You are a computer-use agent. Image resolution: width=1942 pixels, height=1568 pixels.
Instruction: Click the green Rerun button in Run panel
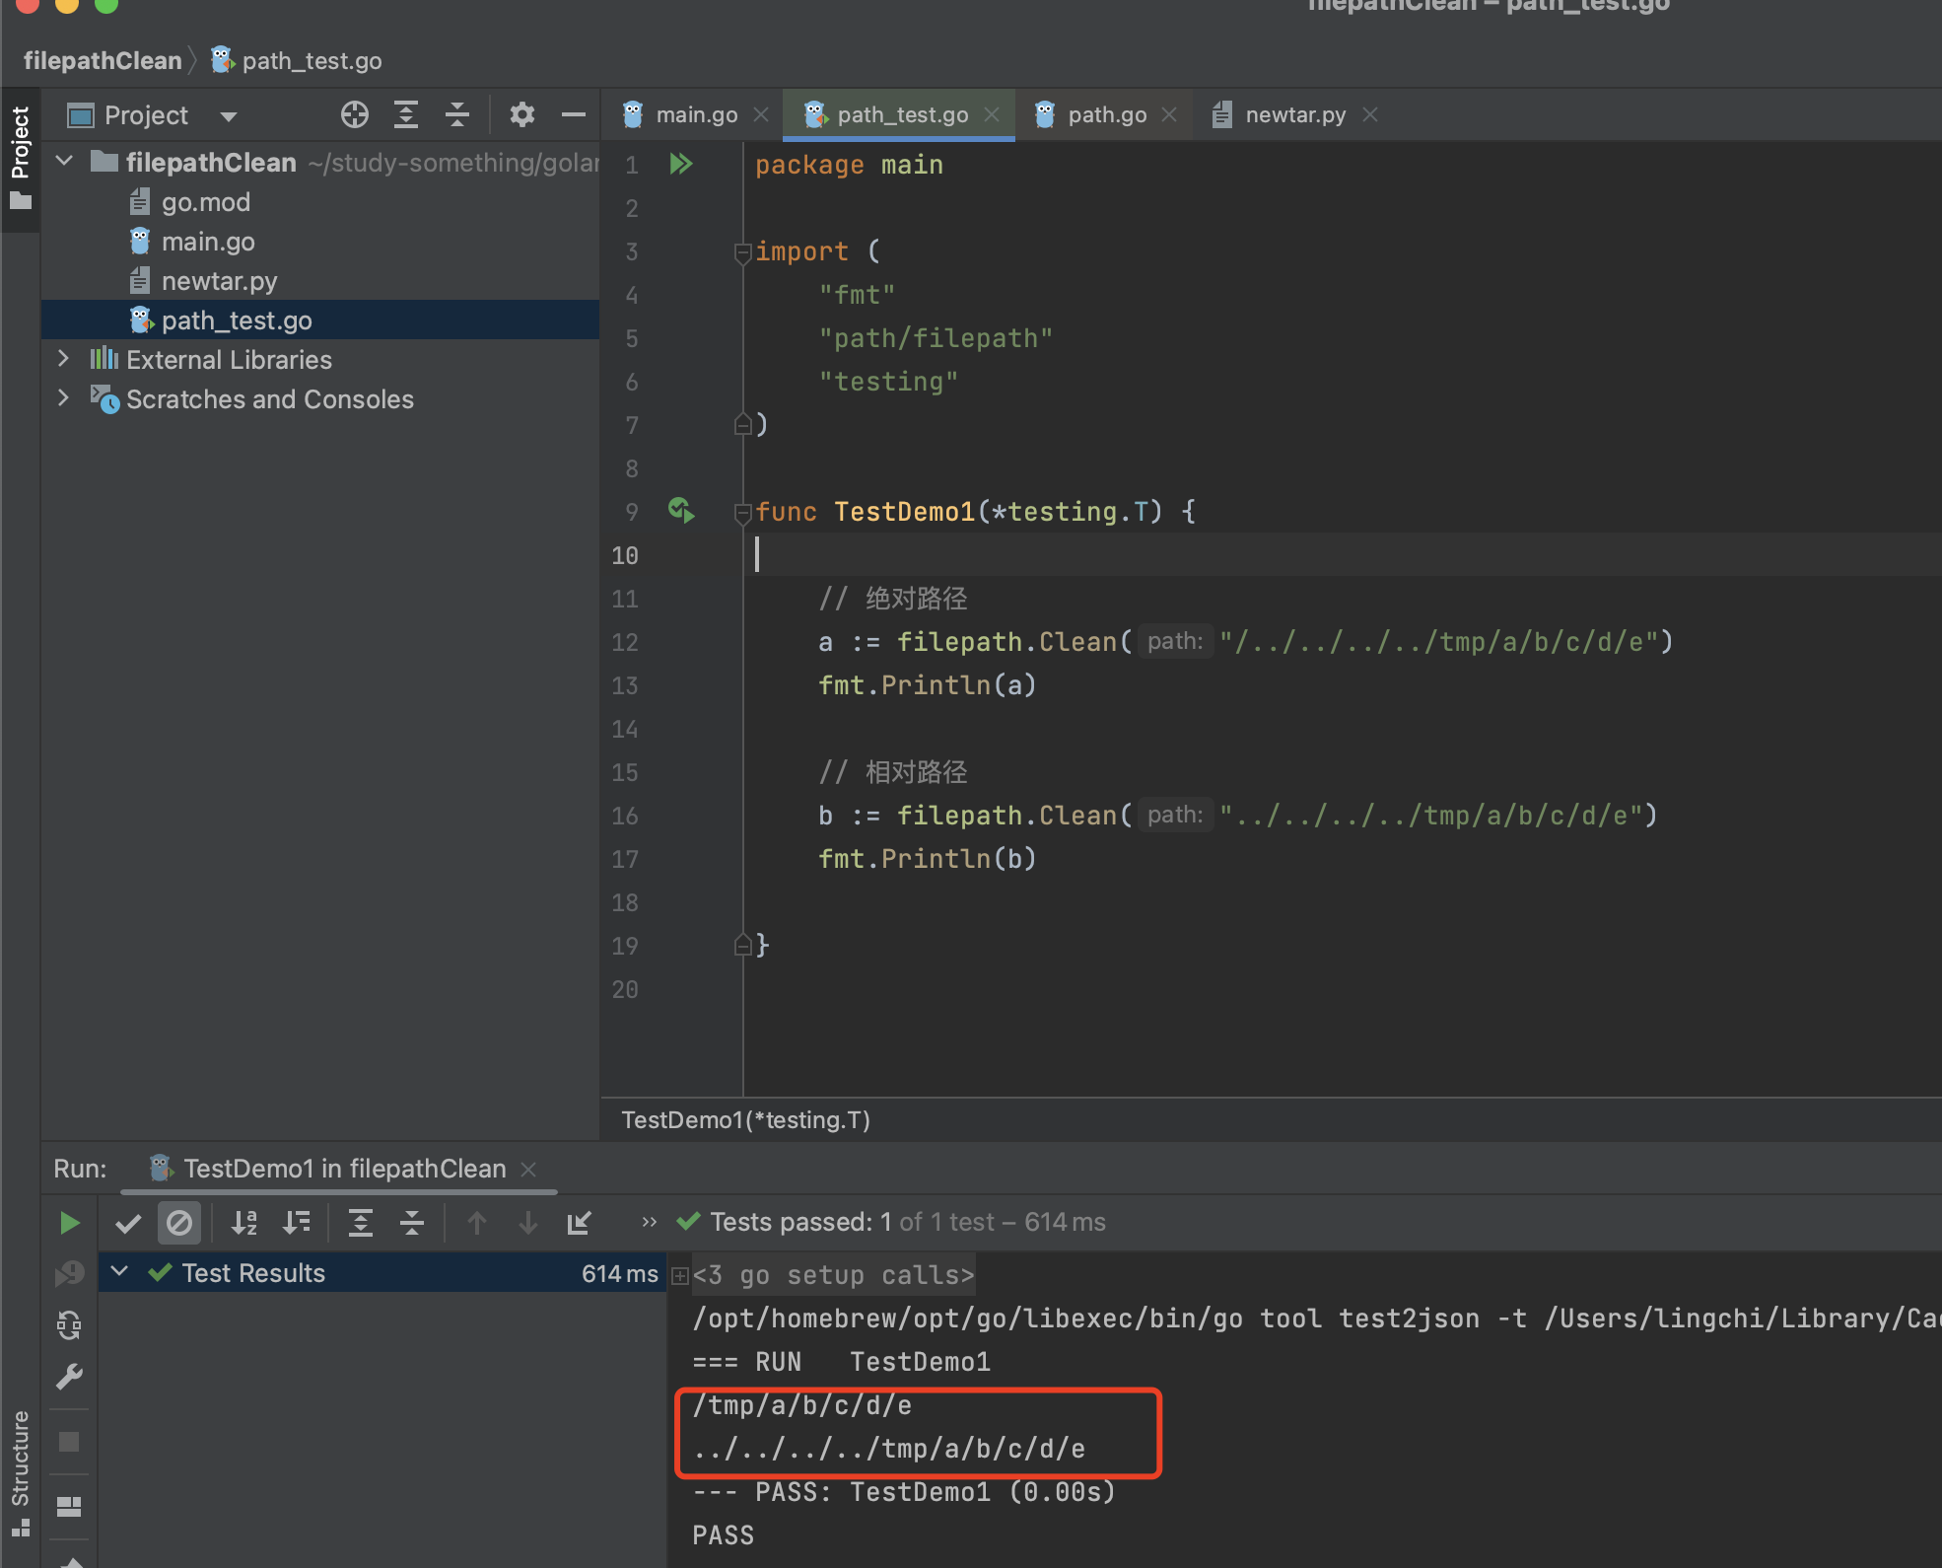click(69, 1224)
